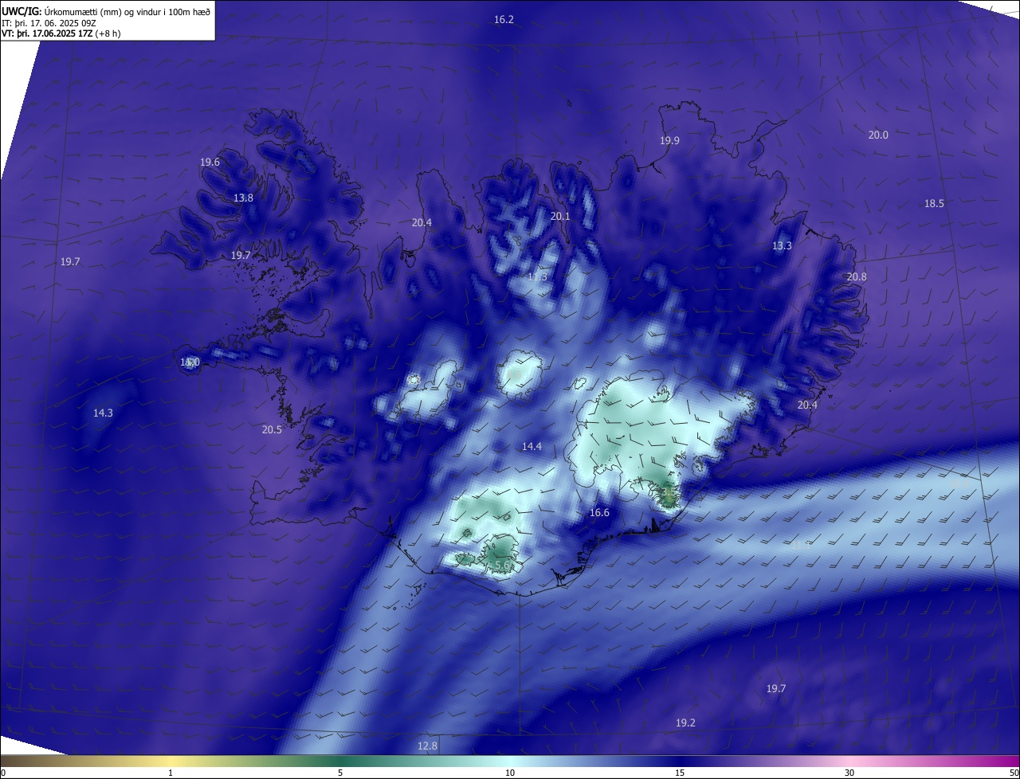Image resolution: width=1020 pixels, height=779 pixels.
Task: Click the 5.6 value on the glacier
Action: click(x=503, y=565)
